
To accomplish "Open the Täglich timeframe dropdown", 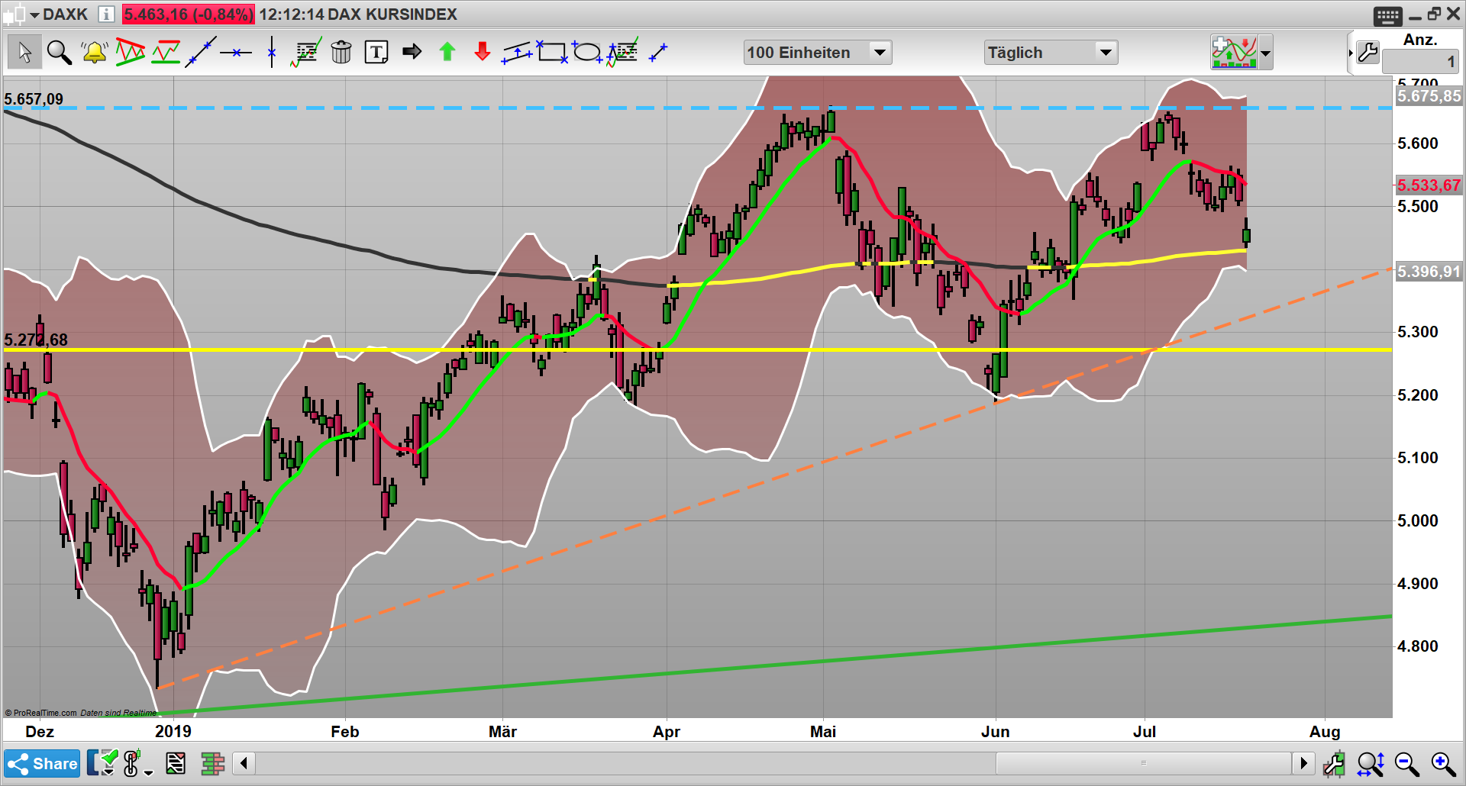I will point(1051,53).
